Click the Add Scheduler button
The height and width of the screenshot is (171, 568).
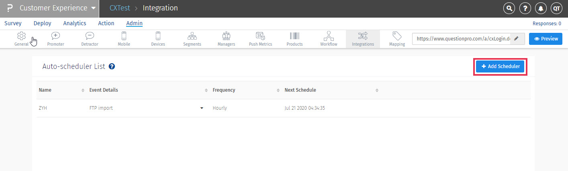pos(500,66)
